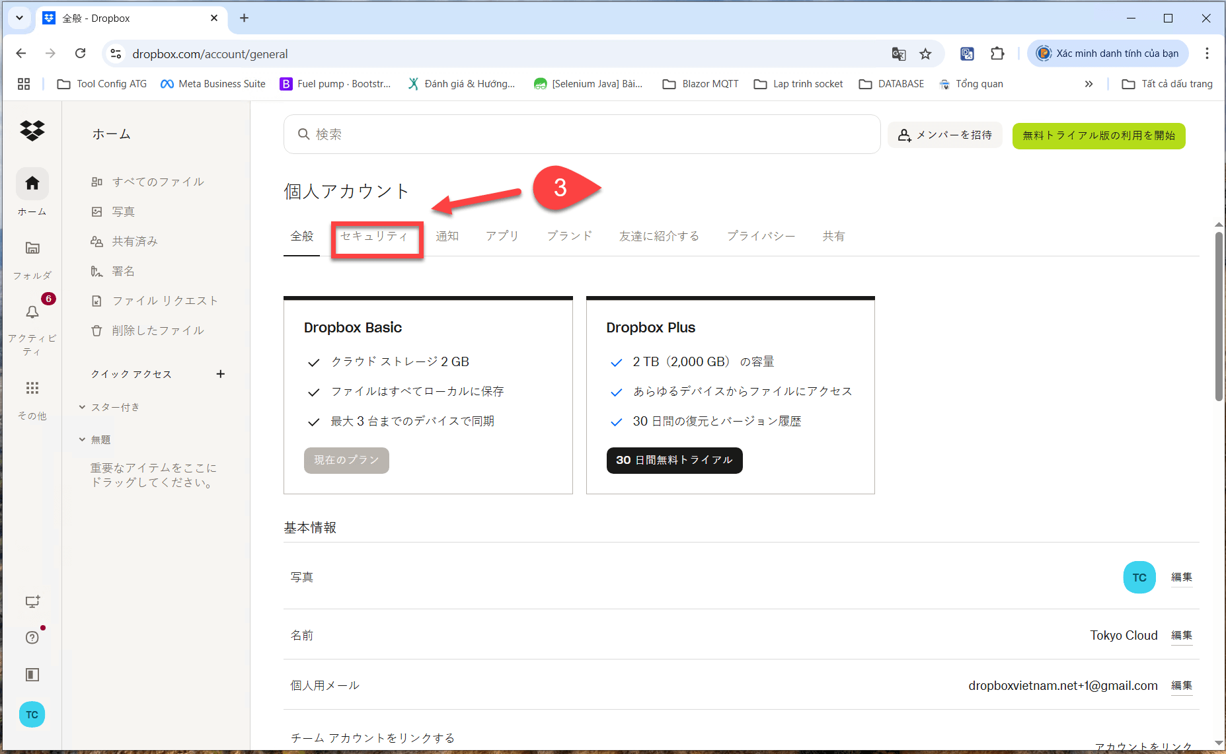
Task: Show hidden bookmarks with the double chevron
Action: click(x=1089, y=84)
